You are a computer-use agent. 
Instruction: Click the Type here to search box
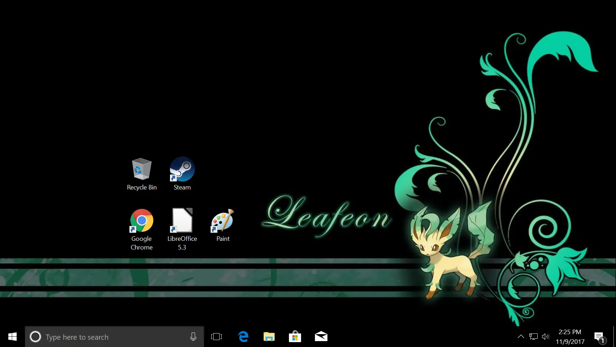tap(114, 337)
